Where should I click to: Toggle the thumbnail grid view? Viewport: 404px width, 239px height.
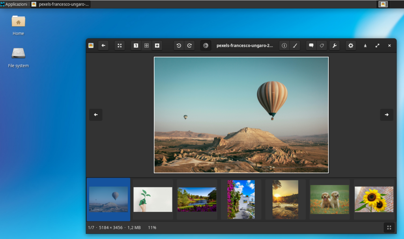(x=389, y=227)
